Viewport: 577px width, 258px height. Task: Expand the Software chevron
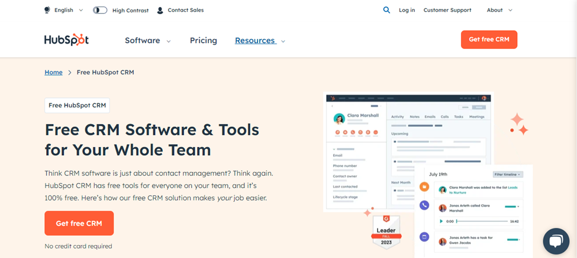[x=169, y=41]
